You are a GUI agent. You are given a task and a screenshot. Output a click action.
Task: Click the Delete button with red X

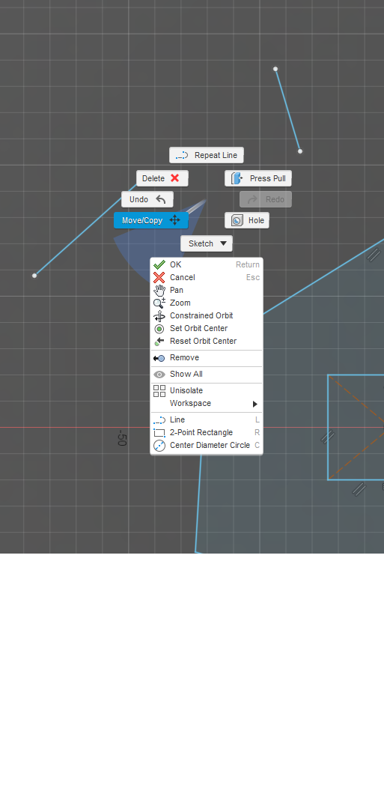tap(162, 178)
